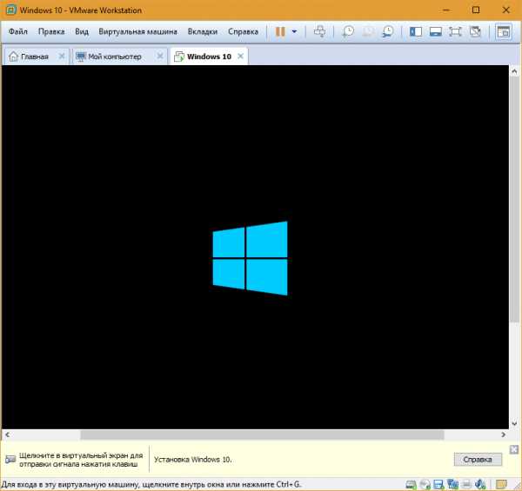
Task: Toggle the library sidebar panel icon
Action: 416,31
